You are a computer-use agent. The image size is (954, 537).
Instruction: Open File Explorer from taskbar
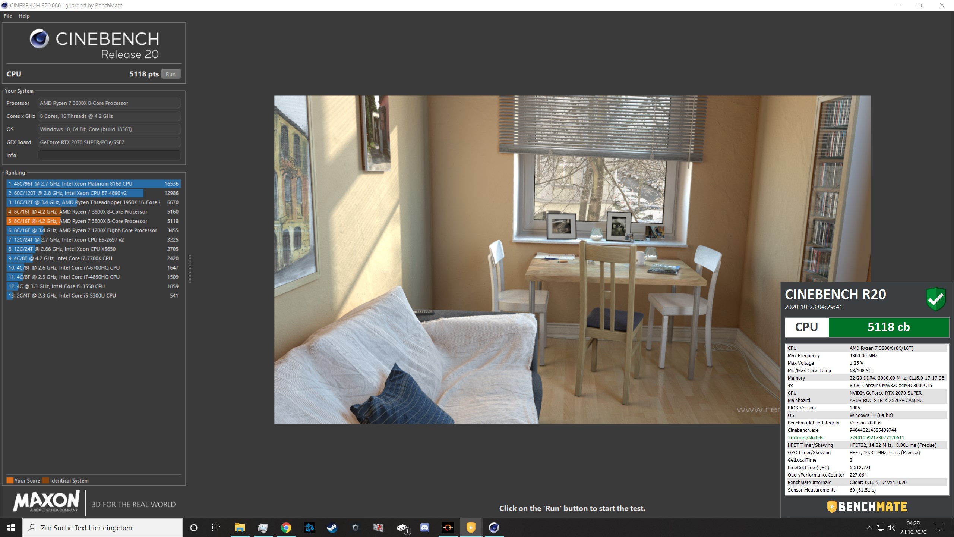click(240, 528)
